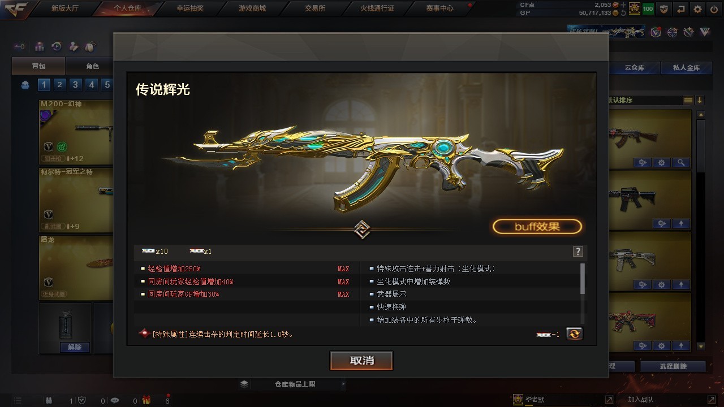
Task: Click the buff效果 button
Action: [x=537, y=227]
